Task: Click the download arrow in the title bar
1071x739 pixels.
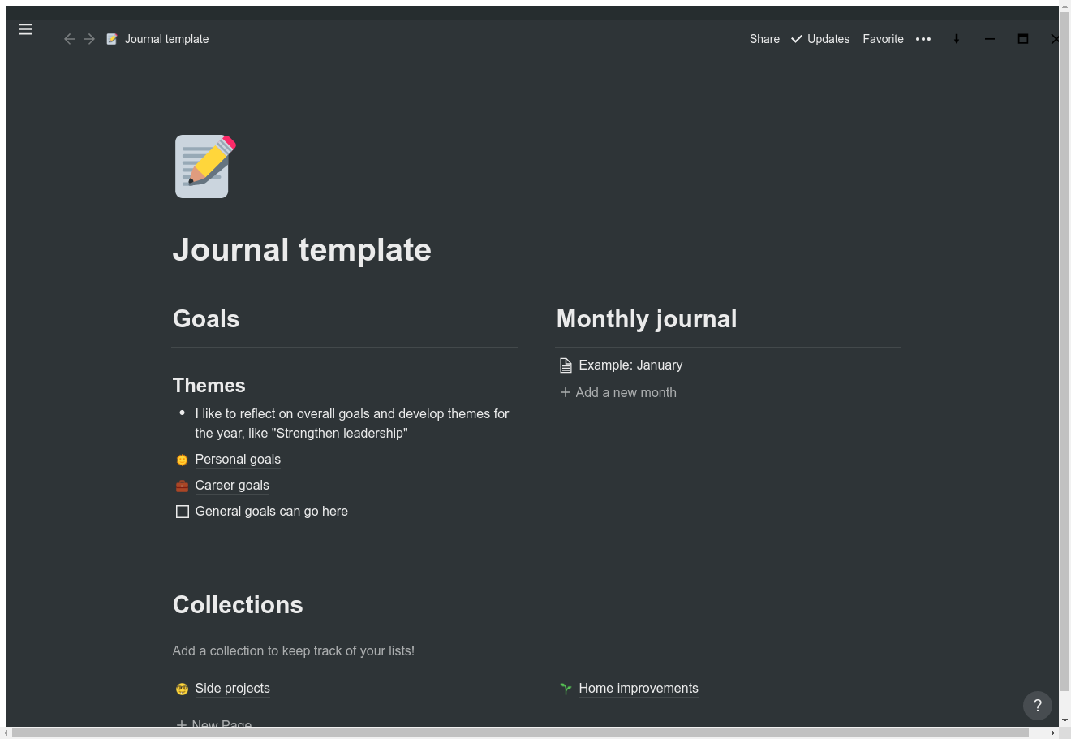Action: point(957,38)
